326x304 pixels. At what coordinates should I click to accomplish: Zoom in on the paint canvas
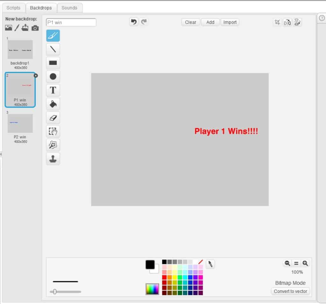305,263
